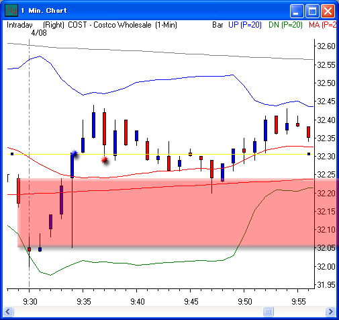This screenshot has height=320, width=339.
Task: Click the chart icon in title bar
Action: (x=11, y=11)
